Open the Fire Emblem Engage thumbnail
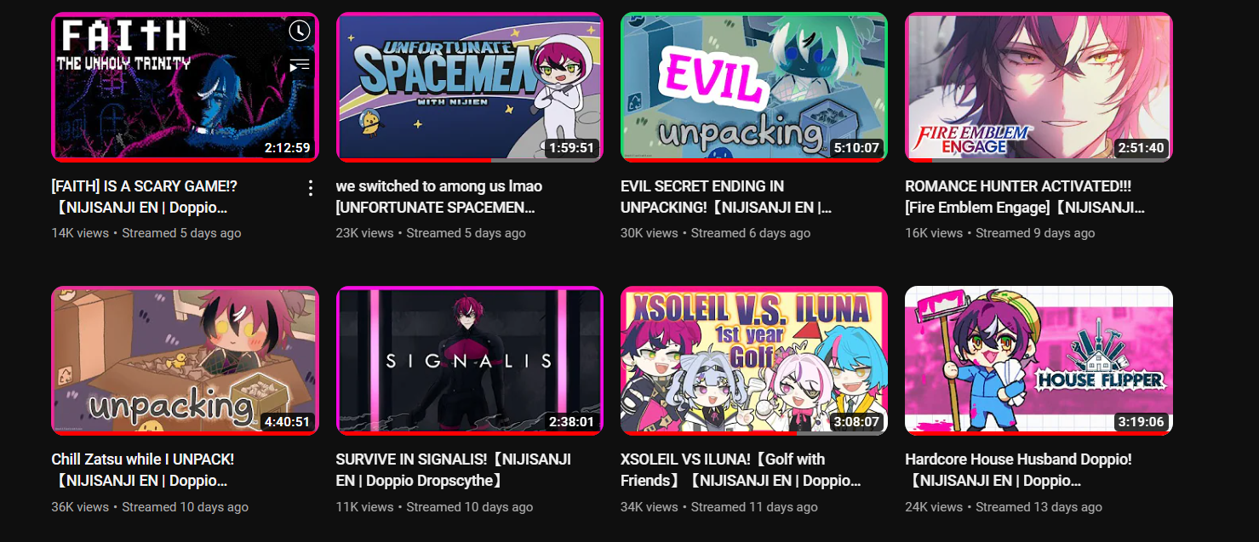This screenshot has height=542, width=1259. [x=1039, y=86]
